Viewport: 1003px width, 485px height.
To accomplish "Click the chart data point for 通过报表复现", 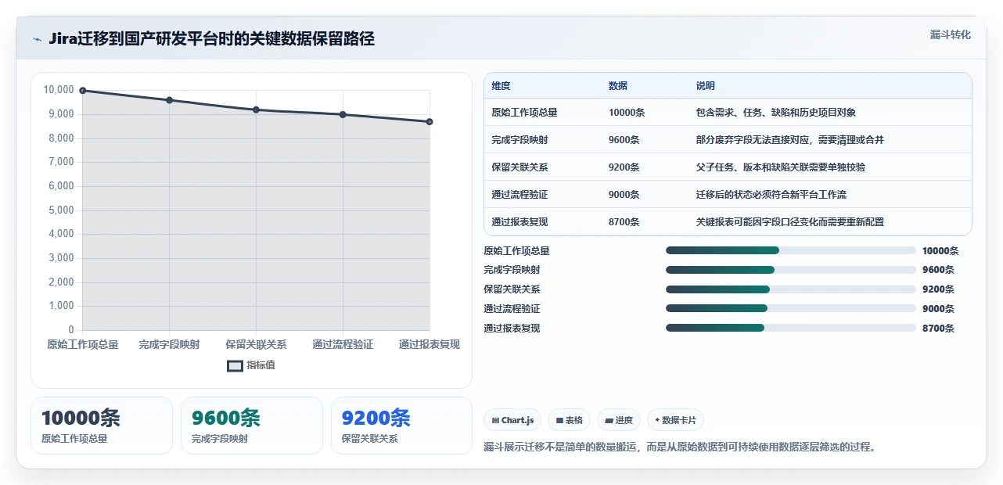I will point(430,122).
